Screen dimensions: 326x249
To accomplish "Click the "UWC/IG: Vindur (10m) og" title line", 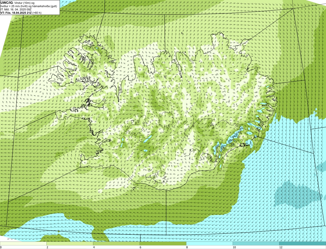I will (x=17, y=3).
